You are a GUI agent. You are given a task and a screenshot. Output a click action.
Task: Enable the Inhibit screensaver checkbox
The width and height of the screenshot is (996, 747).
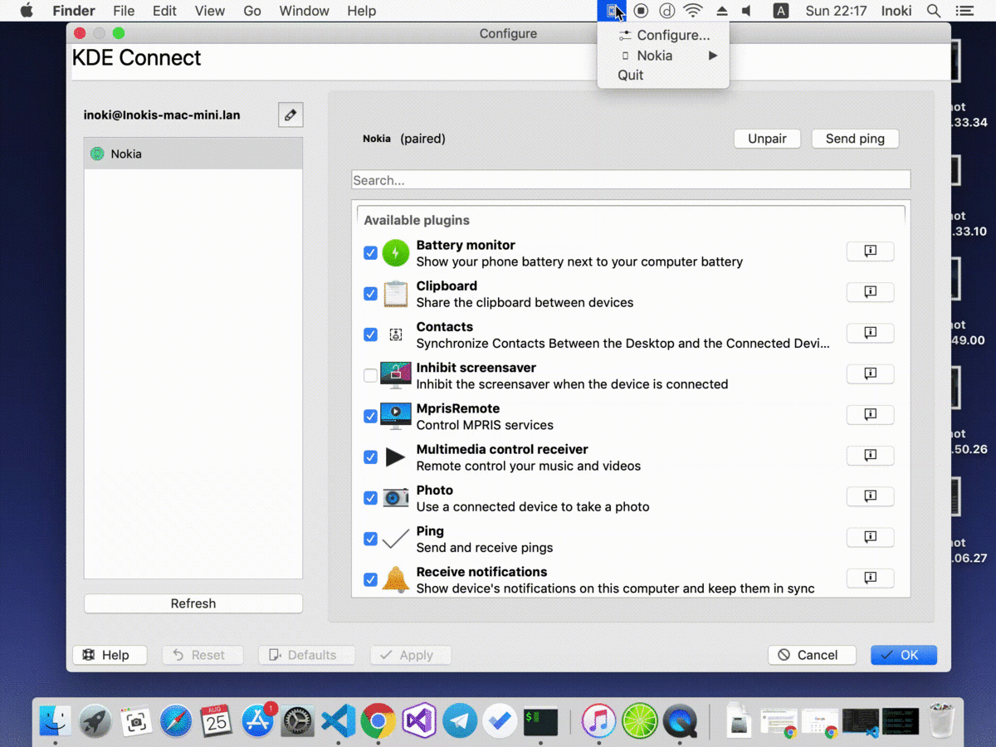pyautogui.click(x=371, y=376)
